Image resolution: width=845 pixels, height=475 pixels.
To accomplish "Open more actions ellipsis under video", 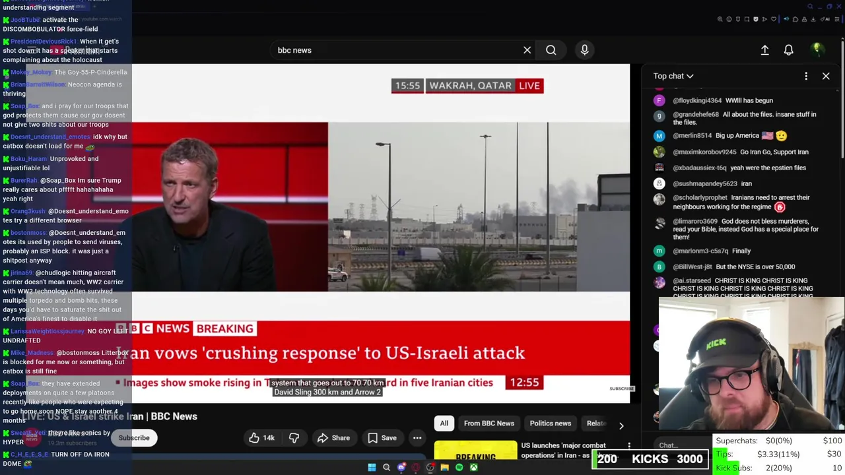I will click(x=417, y=438).
